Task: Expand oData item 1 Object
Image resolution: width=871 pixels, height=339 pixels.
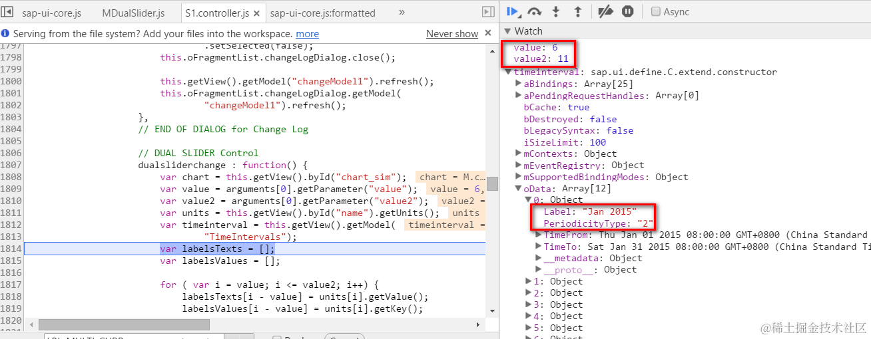Action: tap(529, 281)
